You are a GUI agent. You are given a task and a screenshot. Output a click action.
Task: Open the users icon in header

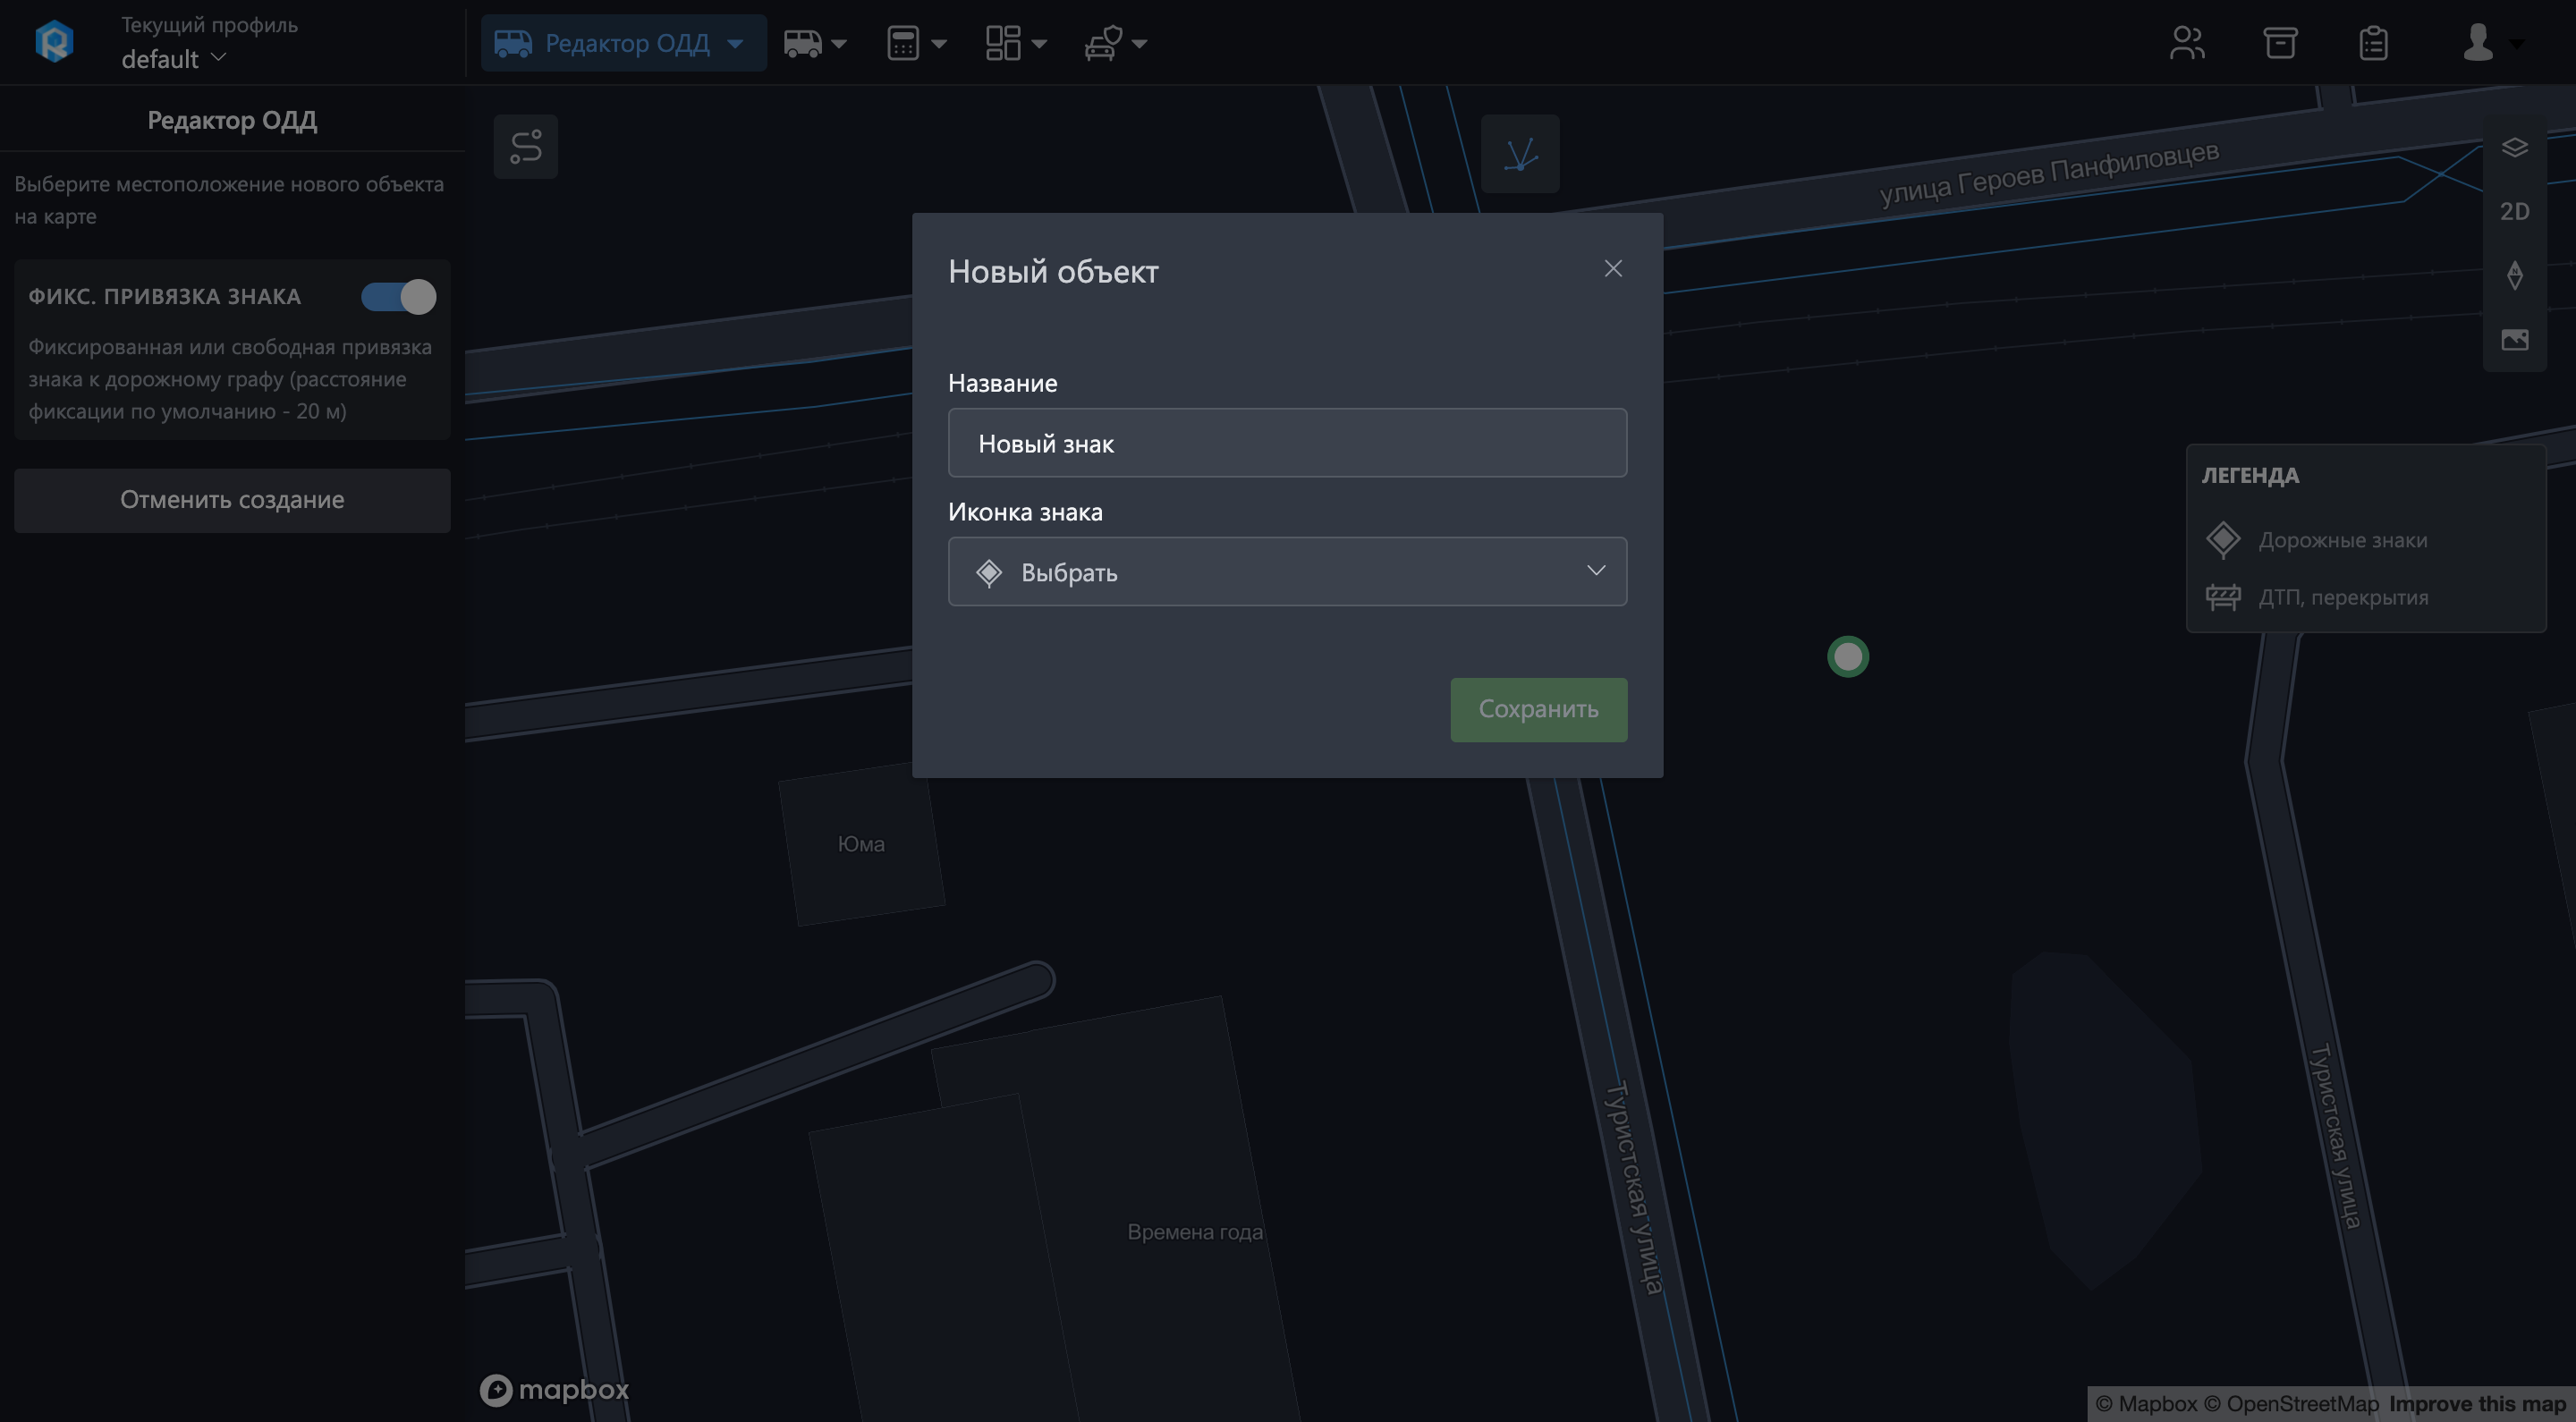(x=2187, y=43)
